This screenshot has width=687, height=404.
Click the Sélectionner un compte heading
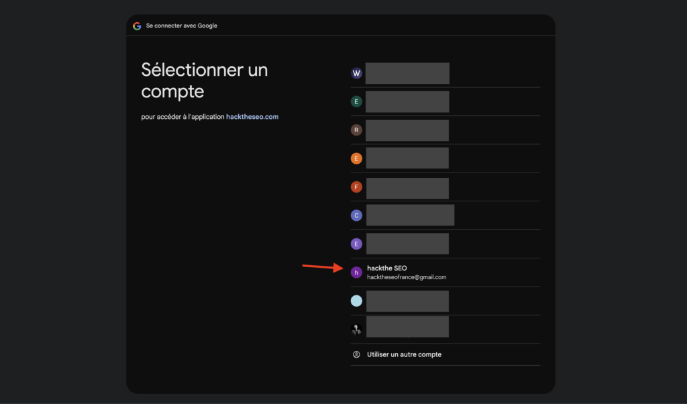(x=204, y=81)
